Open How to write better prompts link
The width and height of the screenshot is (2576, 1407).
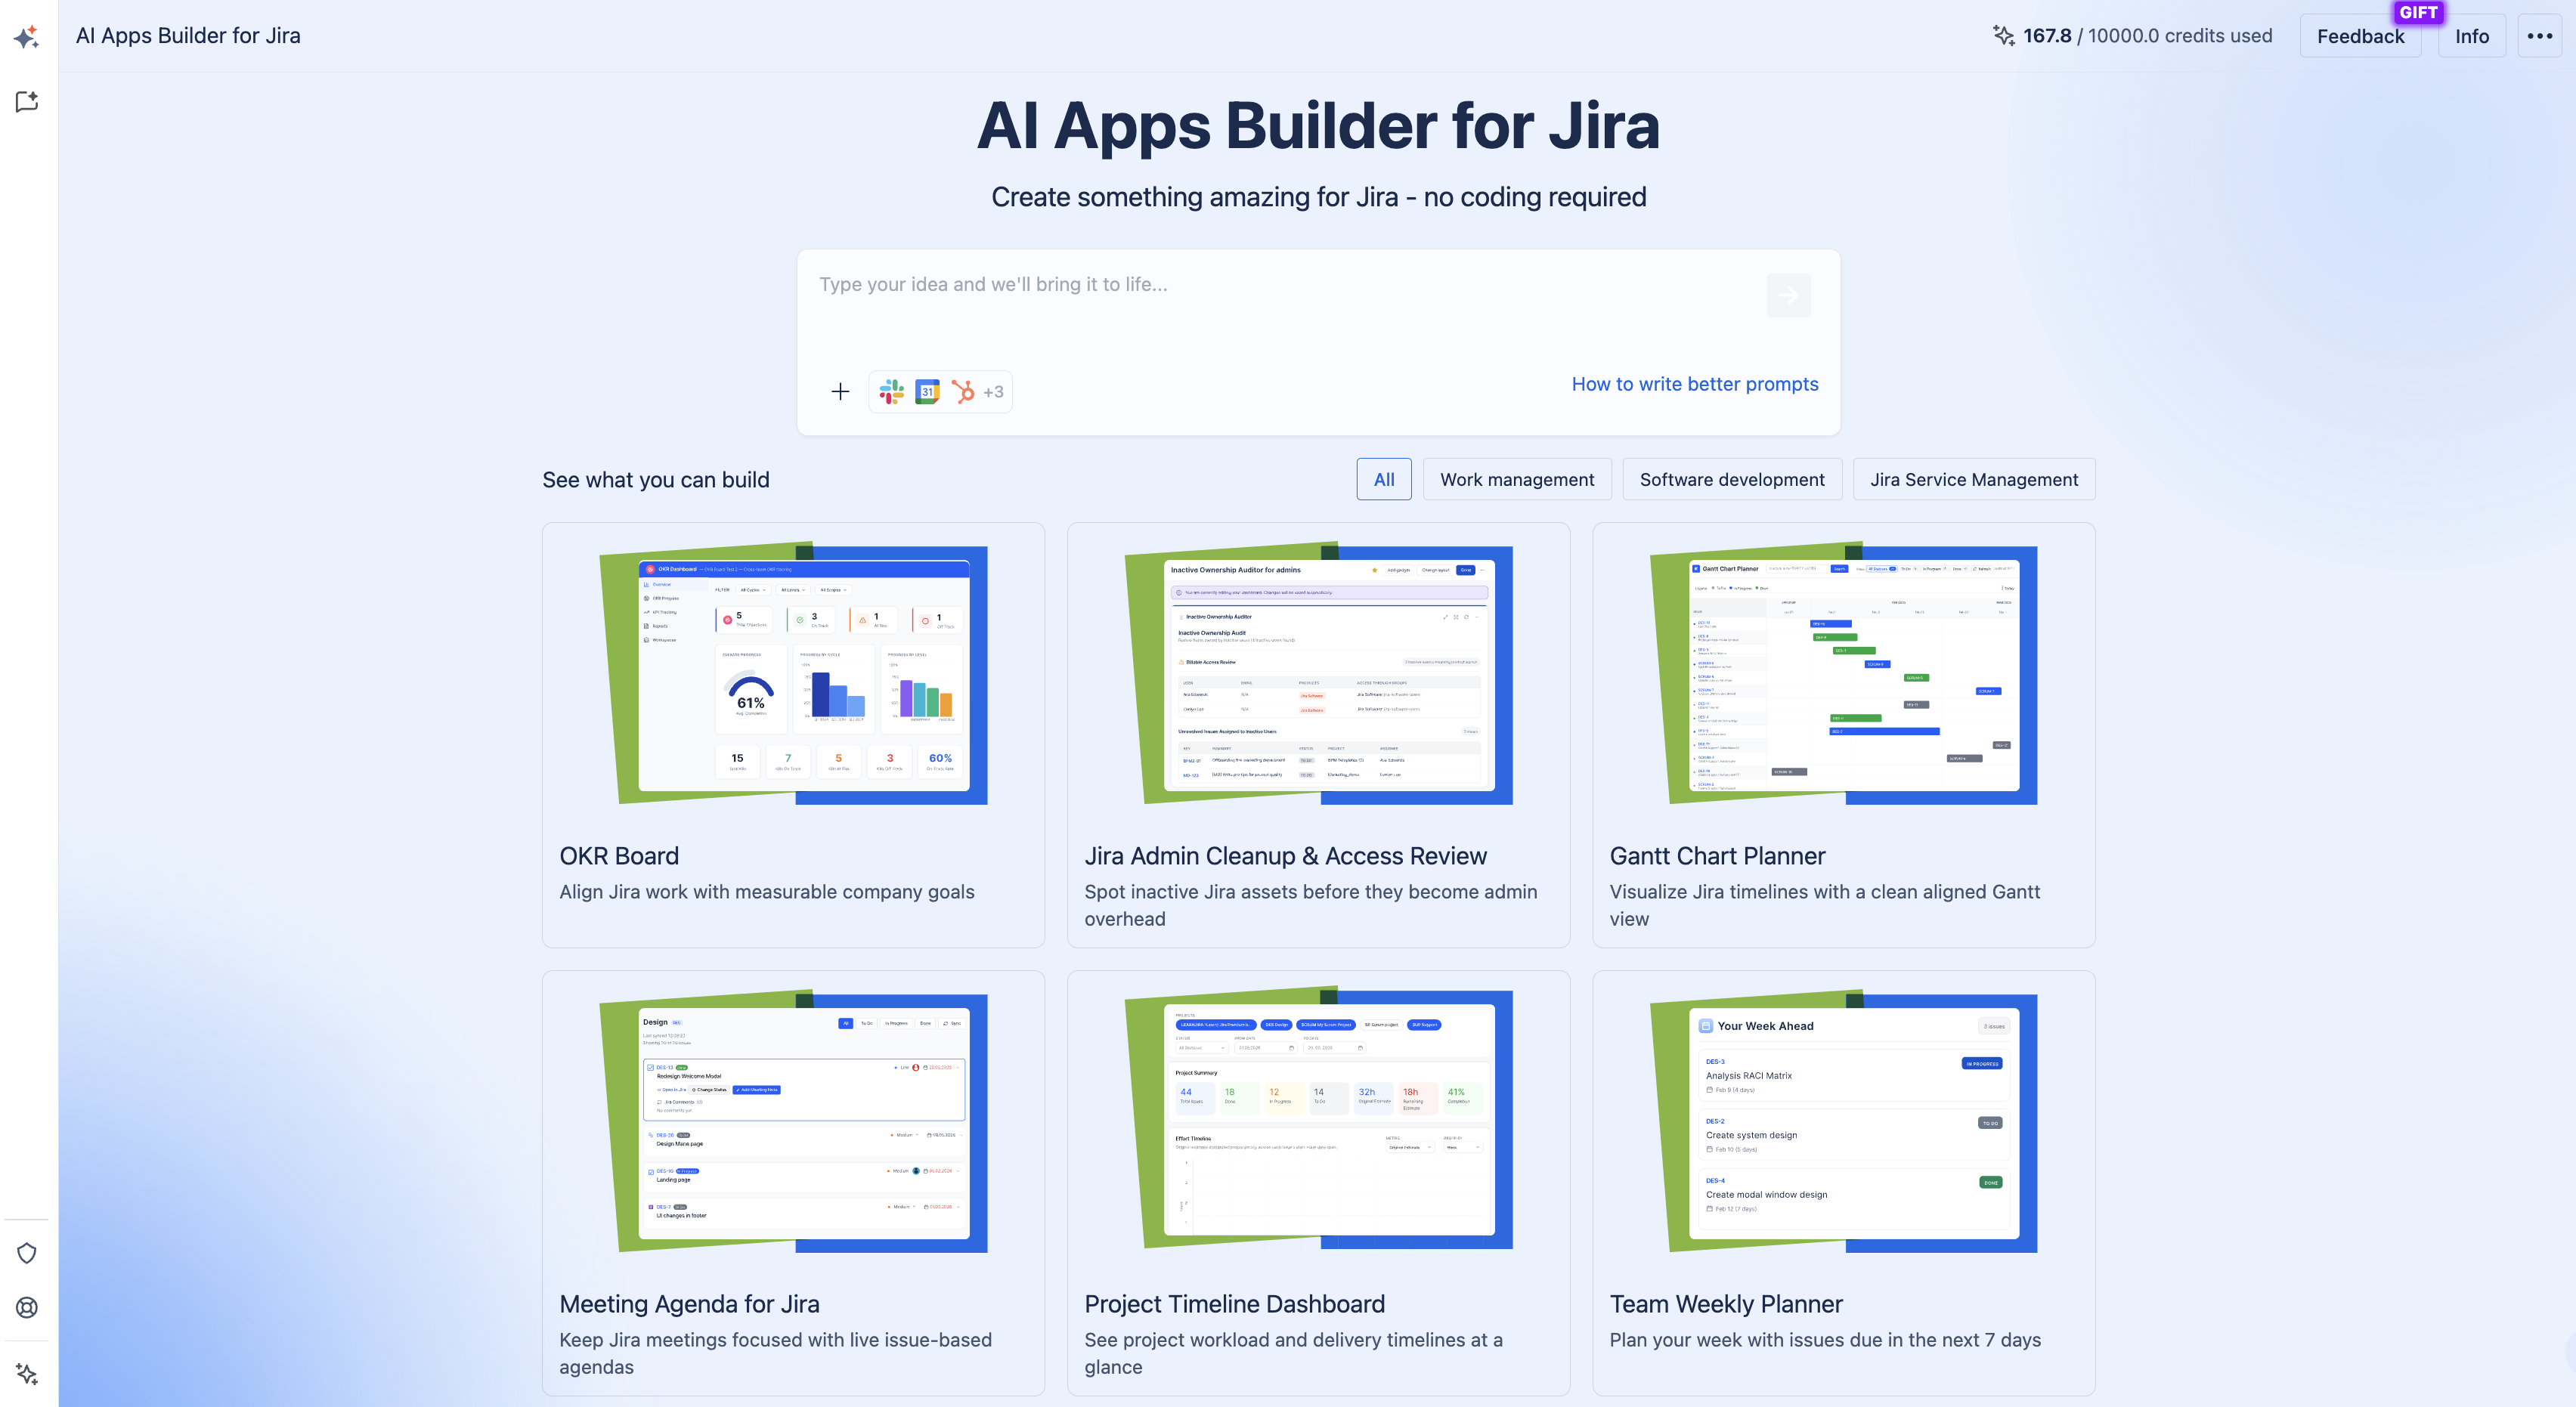[x=1694, y=384]
